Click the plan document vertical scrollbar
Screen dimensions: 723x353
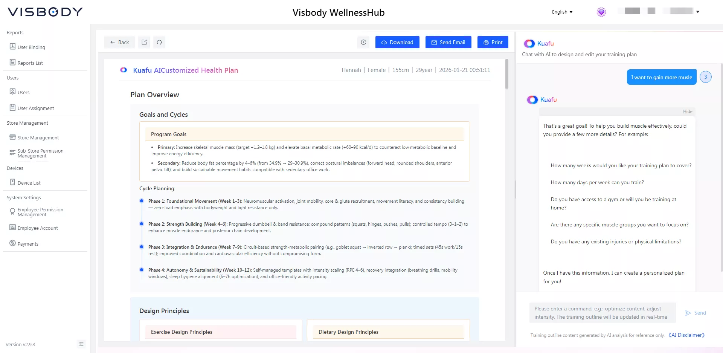(x=507, y=74)
